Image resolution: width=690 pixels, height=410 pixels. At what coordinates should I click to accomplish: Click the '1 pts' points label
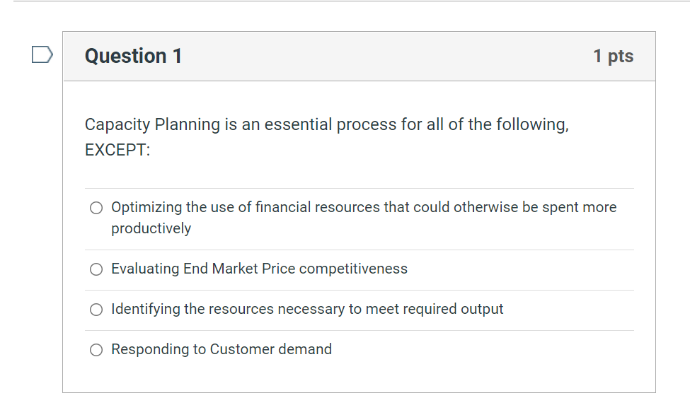pyautogui.click(x=613, y=56)
